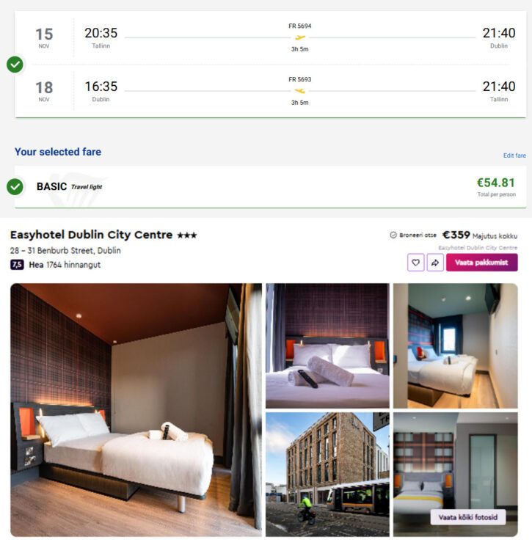Click the Easyhotel Dublin City Centre title
532x545 pixels.
(x=92, y=235)
